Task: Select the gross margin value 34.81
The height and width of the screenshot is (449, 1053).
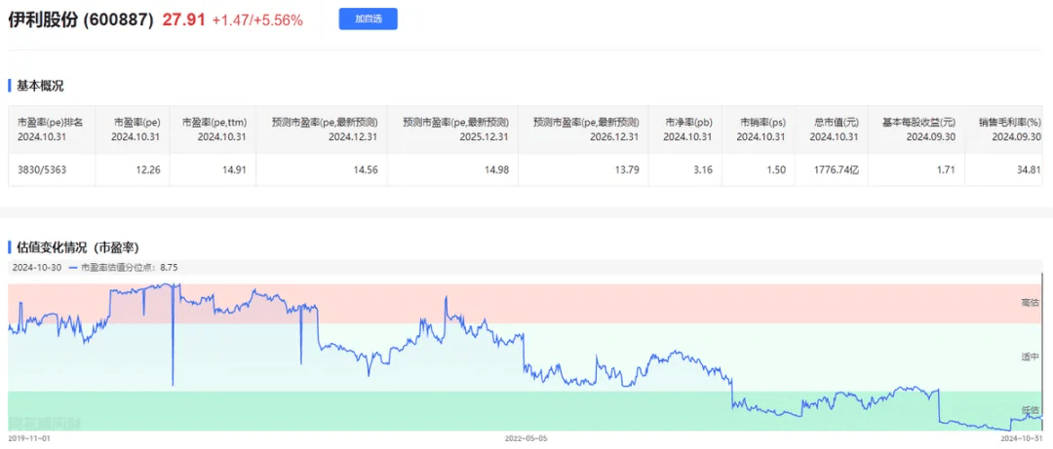Action: tap(1029, 169)
